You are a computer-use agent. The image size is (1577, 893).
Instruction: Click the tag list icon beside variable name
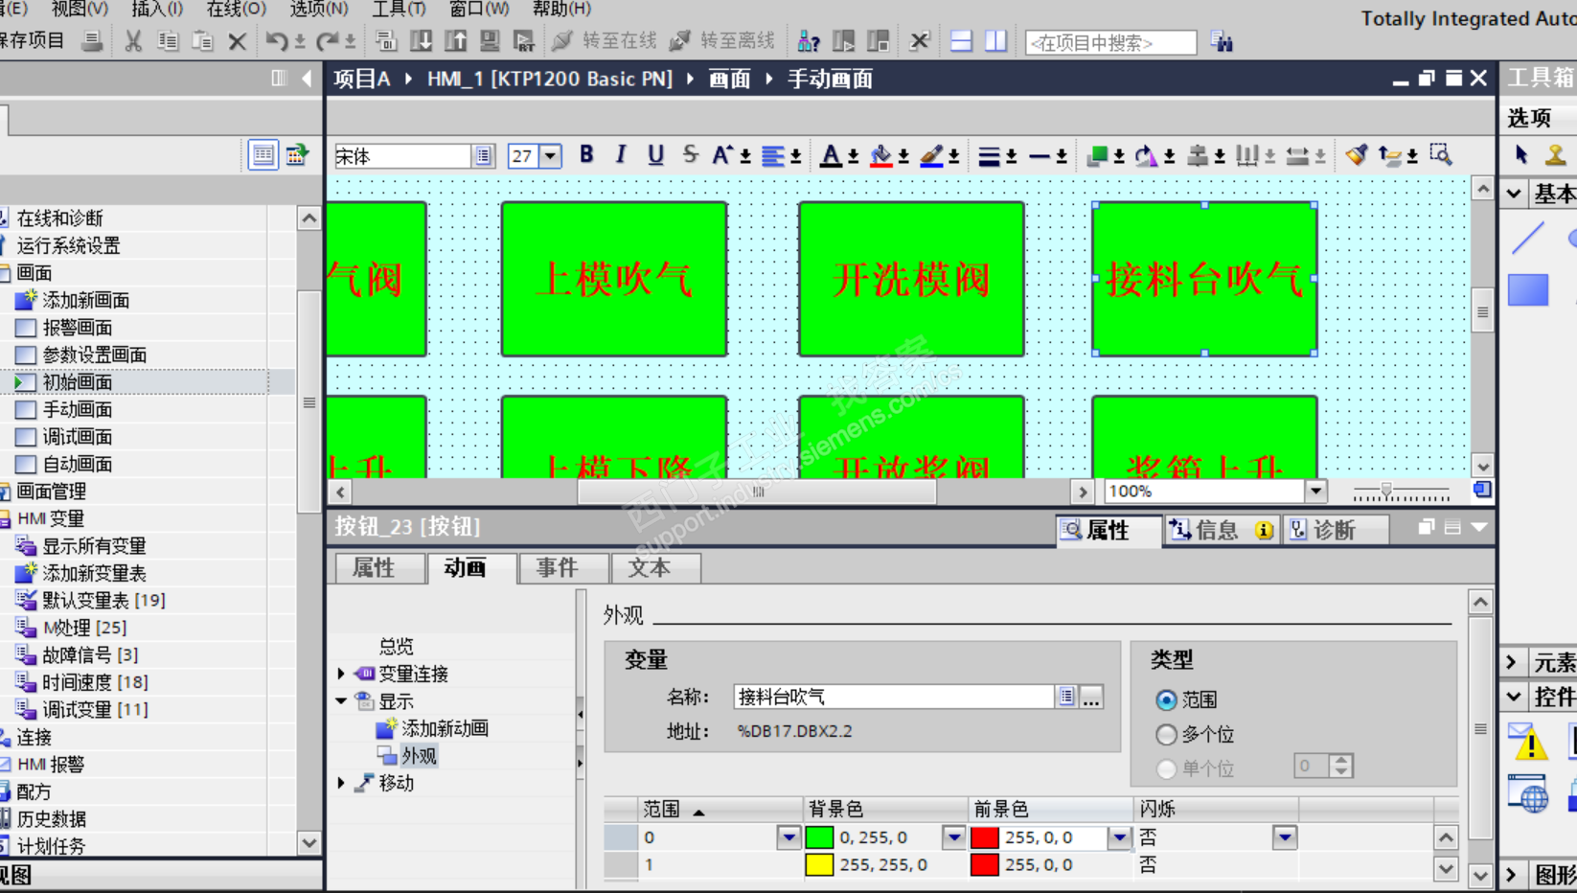point(1066,697)
